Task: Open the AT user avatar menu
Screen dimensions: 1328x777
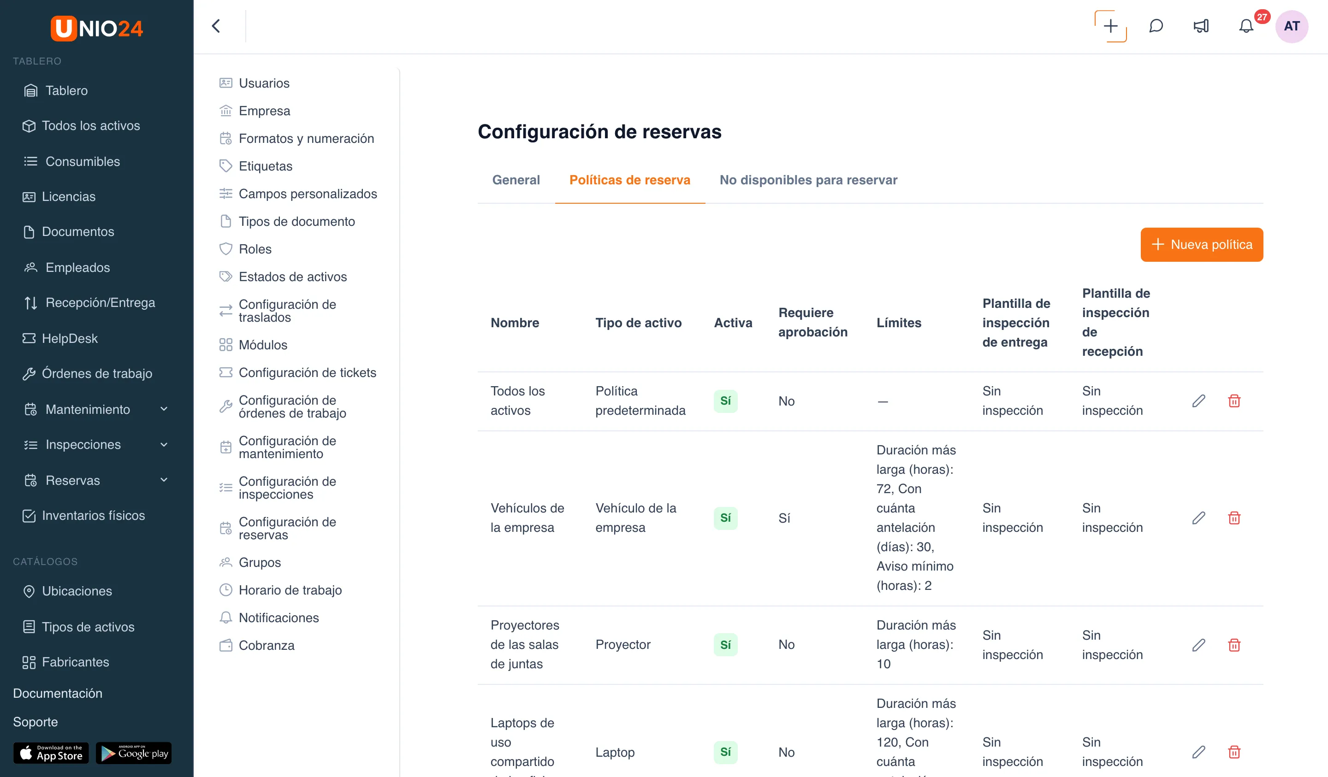Action: click(1291, 26)
